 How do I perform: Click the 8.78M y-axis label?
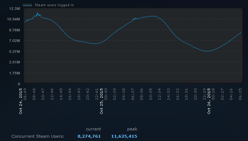(x=15, y=30)
